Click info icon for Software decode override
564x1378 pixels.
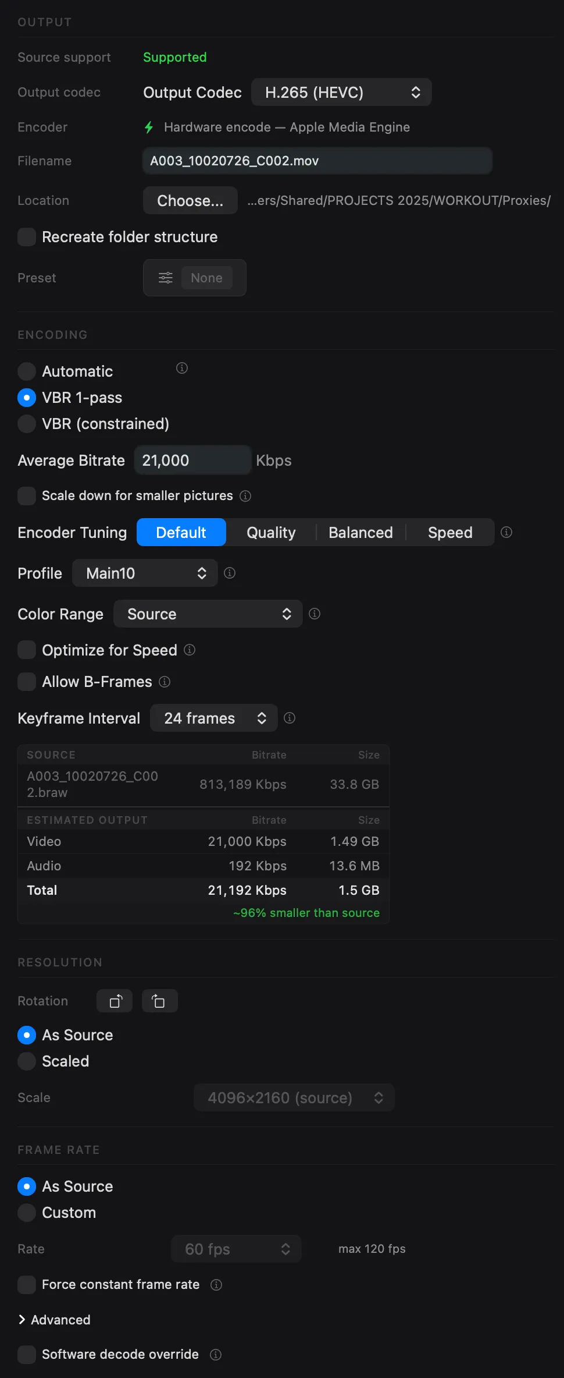[x=216, y=1355]
